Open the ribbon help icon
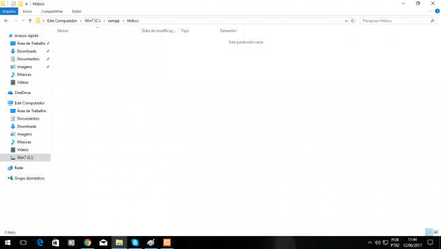 437,12
